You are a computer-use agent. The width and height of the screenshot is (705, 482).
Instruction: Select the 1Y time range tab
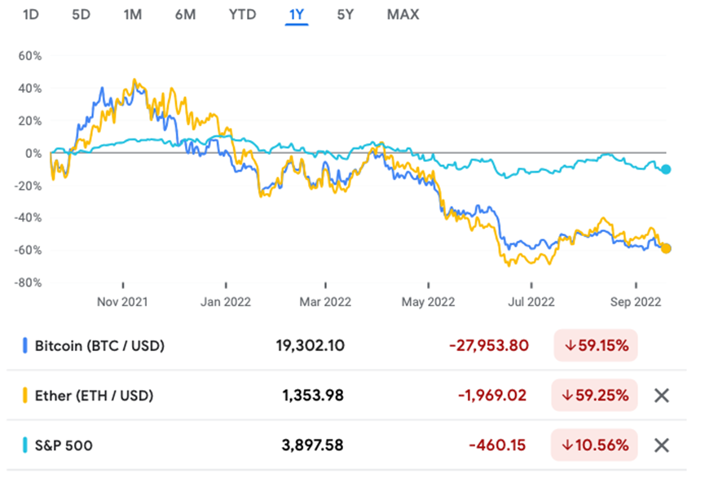tap(296, 15)
